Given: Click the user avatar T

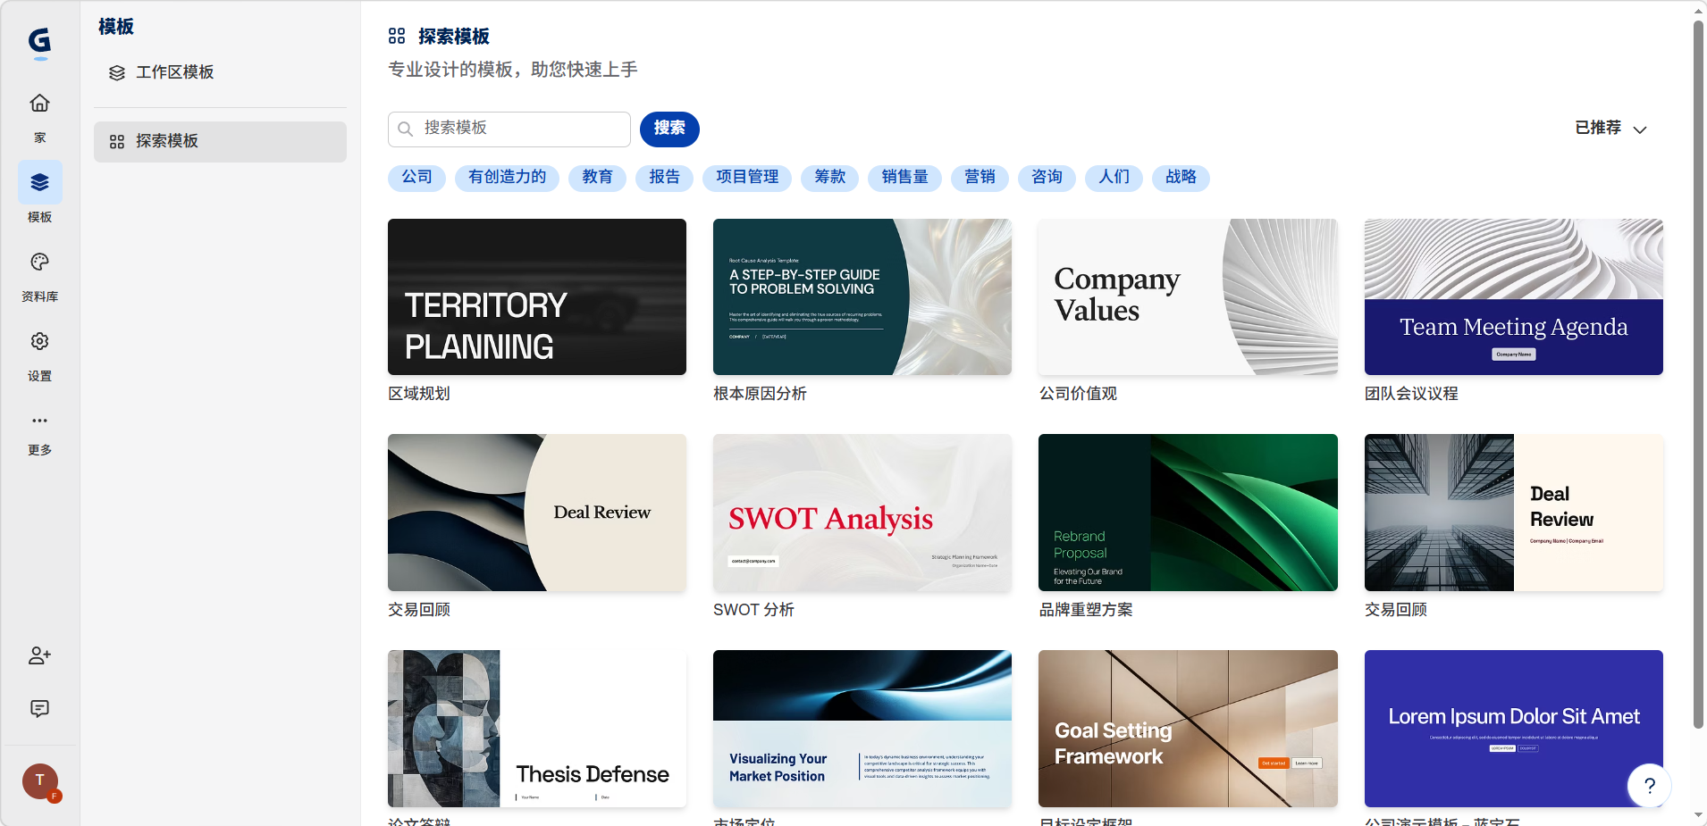Looking at the screenshot, I should coord(39,781).
